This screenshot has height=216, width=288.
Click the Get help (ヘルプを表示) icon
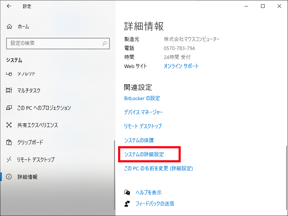point(127,193)
